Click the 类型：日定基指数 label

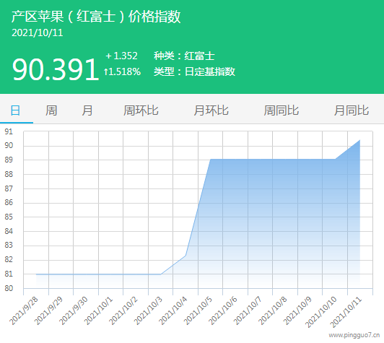click(194, 71)
